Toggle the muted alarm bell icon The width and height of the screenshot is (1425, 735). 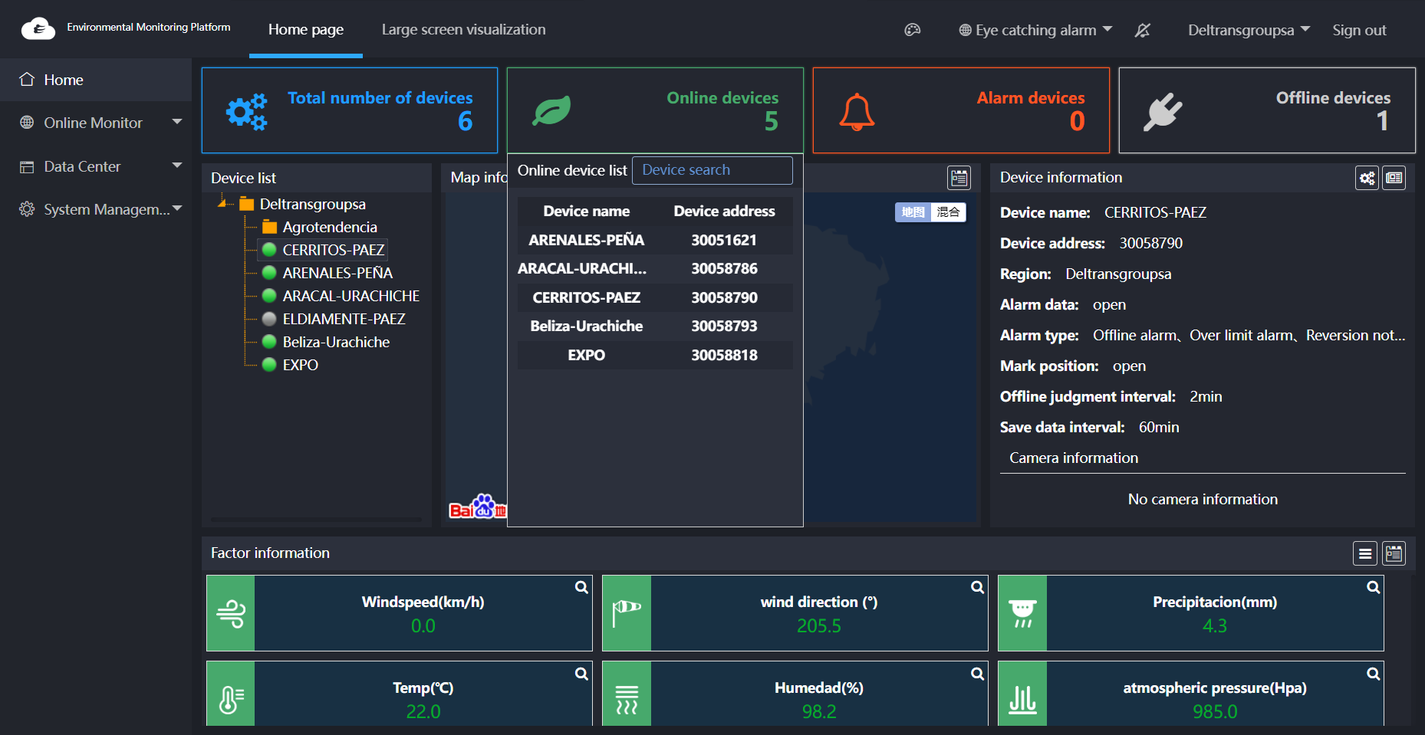1142,30
